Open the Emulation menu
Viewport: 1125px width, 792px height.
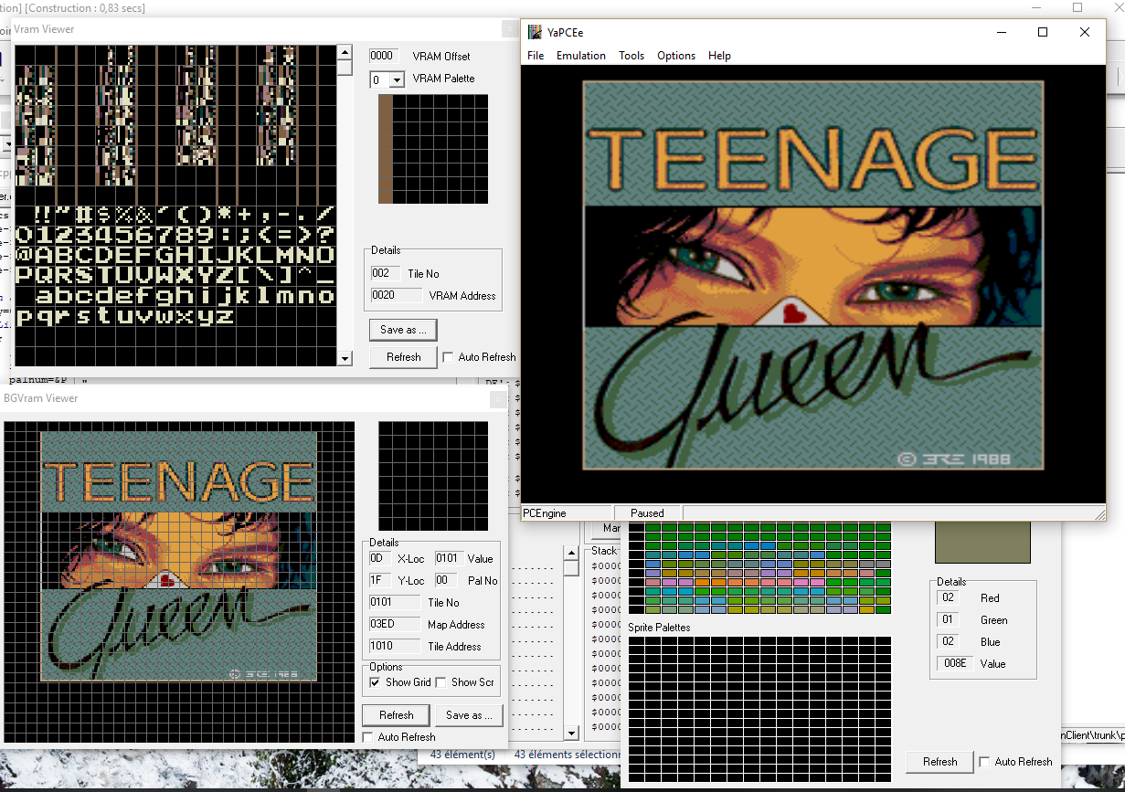click(x=581, y=56)
